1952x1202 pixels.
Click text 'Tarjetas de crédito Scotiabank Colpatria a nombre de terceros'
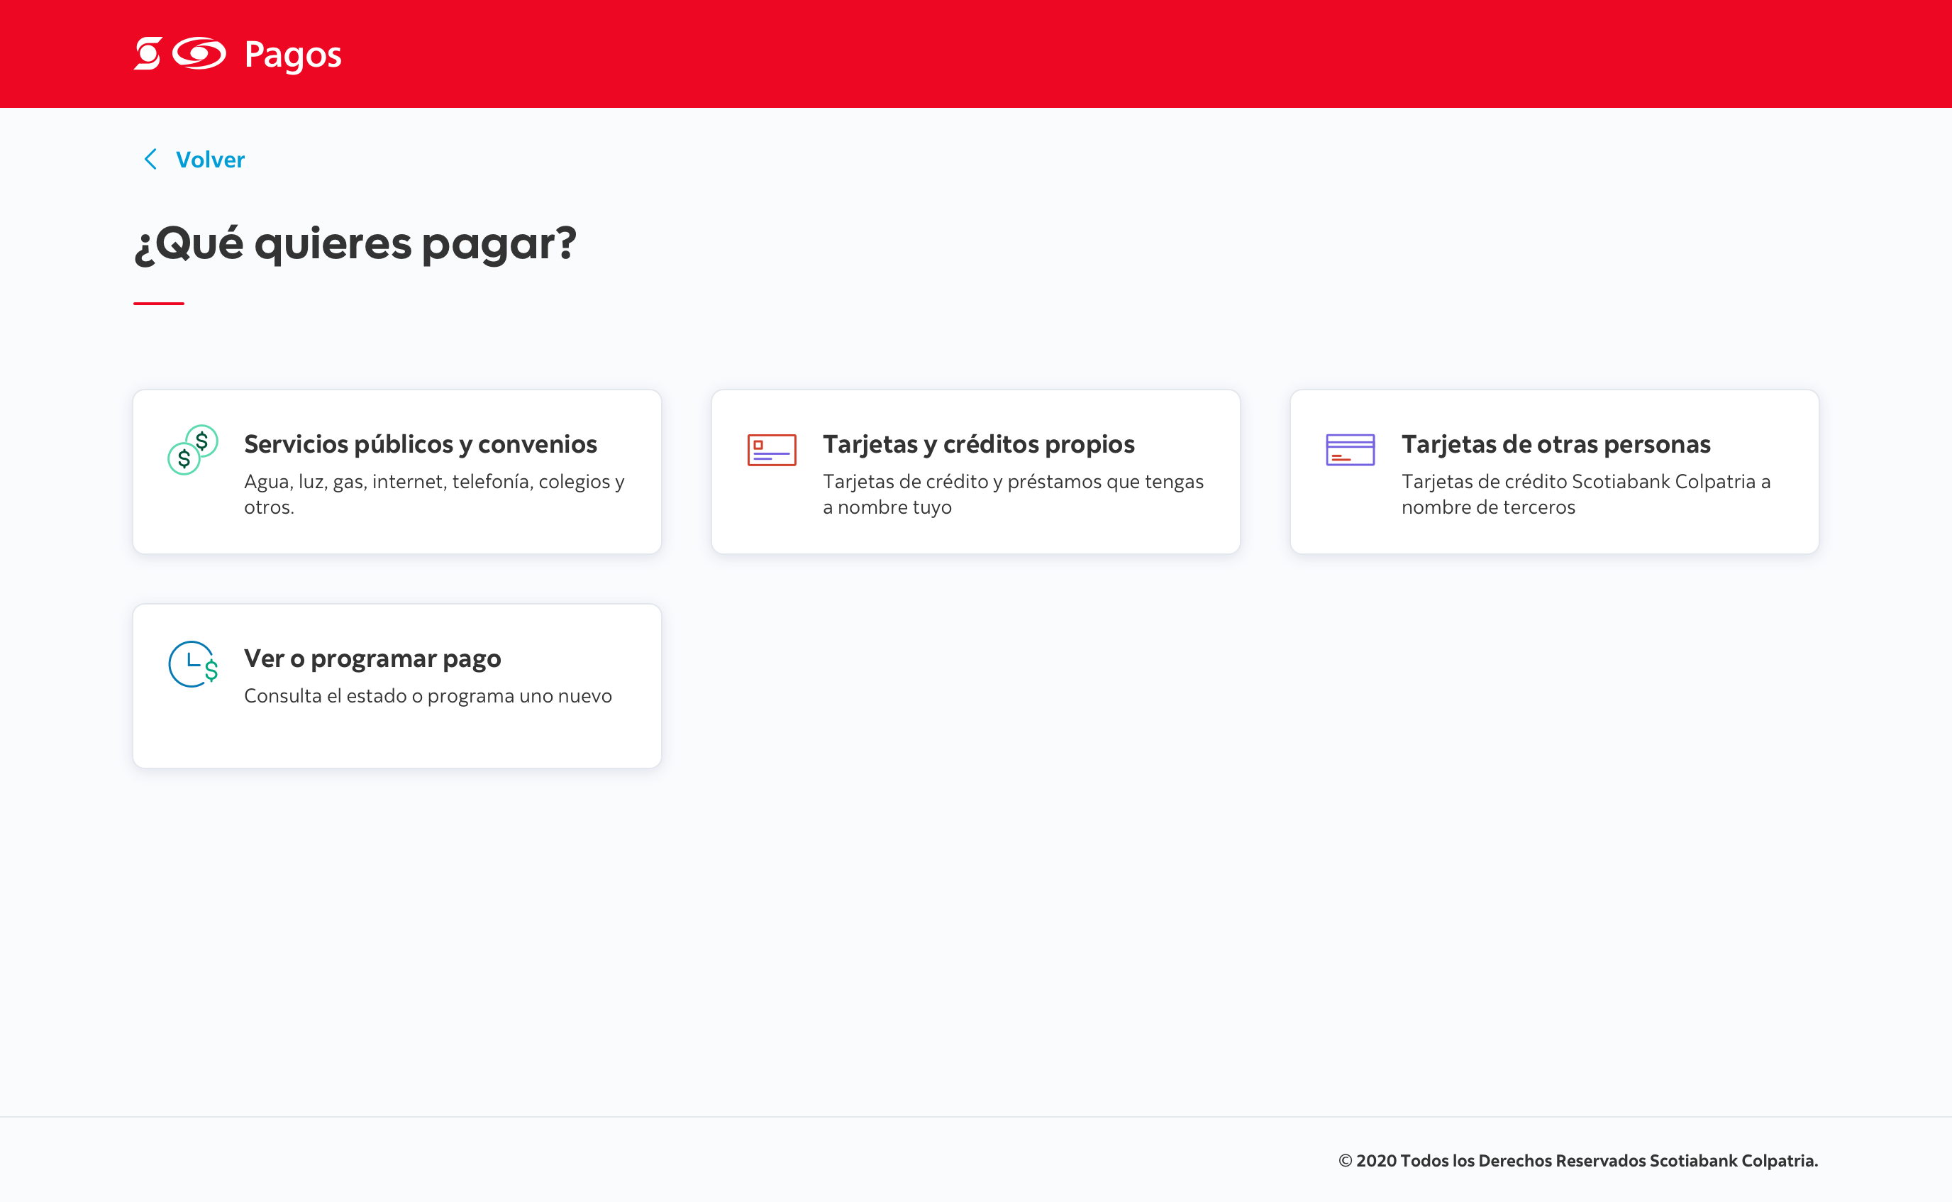click(1586, 495)
